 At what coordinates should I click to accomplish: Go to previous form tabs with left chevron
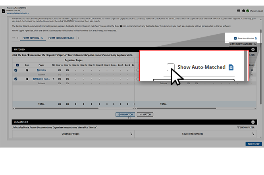(x=17, y=38)
